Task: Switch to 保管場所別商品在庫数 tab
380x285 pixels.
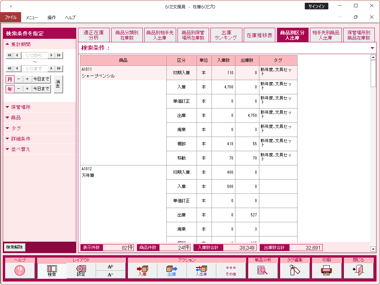Action: coord(359,35)
